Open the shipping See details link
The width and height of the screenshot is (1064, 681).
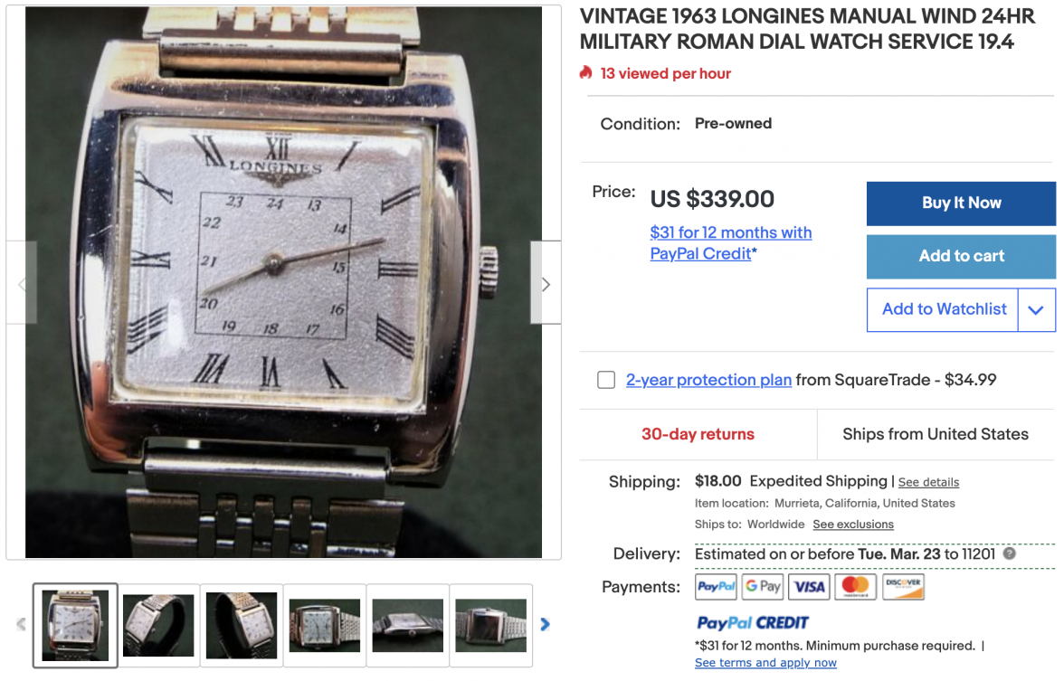pos(928,482)
